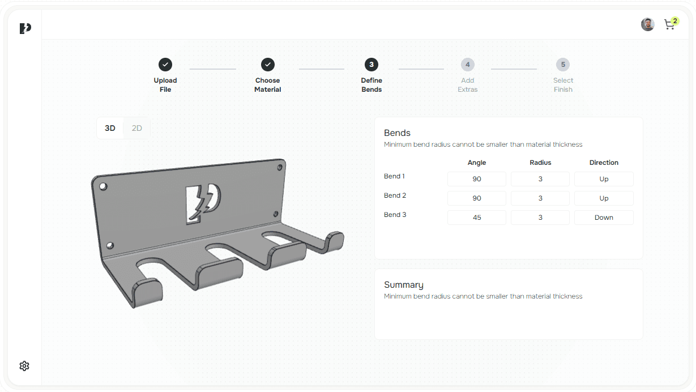Image resolution: width=696 pixels, height=392 pixels.
Task: Click the Bend 3 Angle field showing 45
Action: pos(477,218)
